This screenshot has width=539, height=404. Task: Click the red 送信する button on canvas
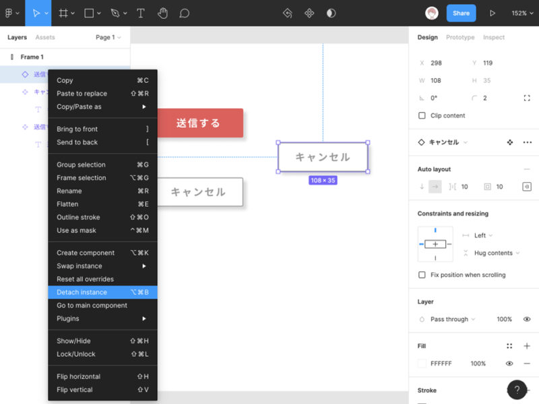point(199,123)
